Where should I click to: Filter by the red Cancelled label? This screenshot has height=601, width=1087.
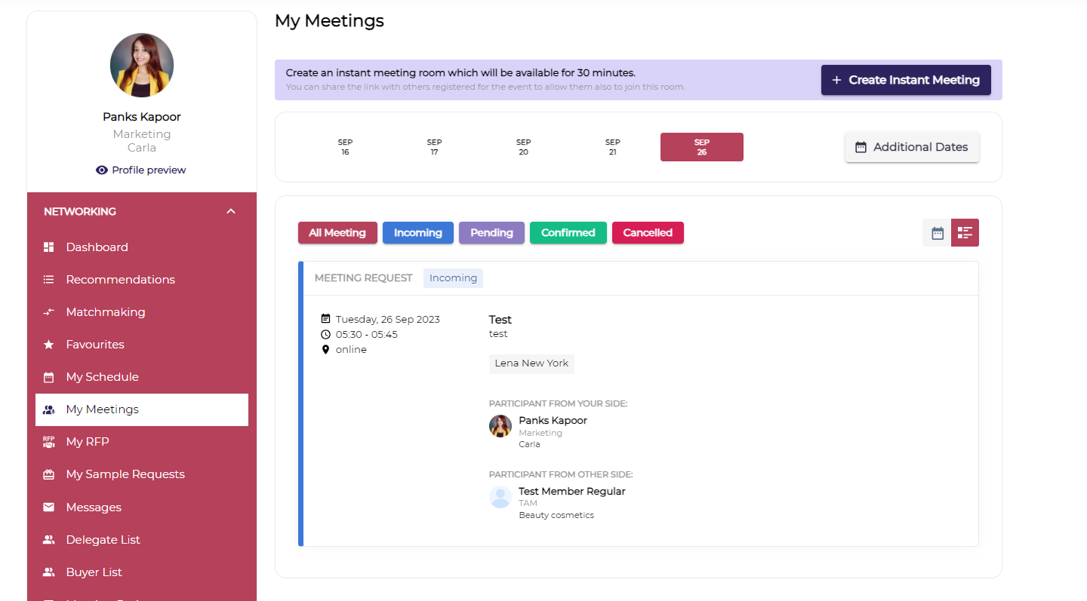coord(647,233)
